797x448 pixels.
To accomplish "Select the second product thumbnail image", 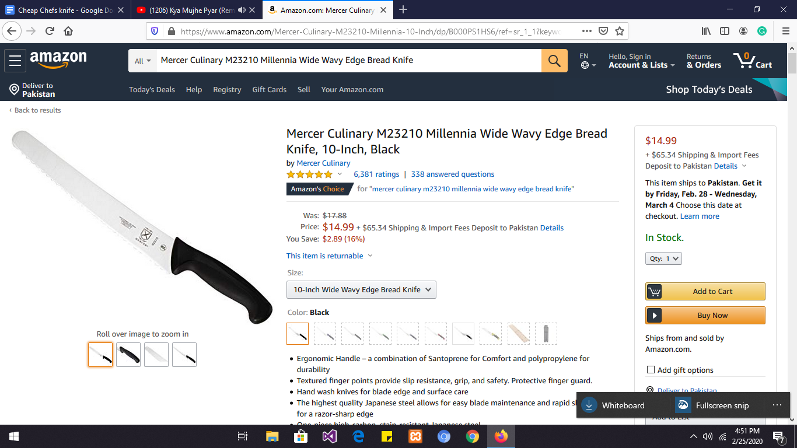I will pyautogui.click(x=128, y=355).
